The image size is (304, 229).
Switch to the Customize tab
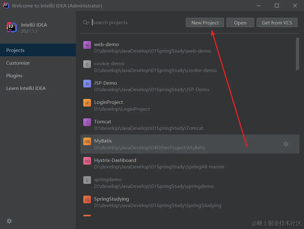[x=38, y=63]
